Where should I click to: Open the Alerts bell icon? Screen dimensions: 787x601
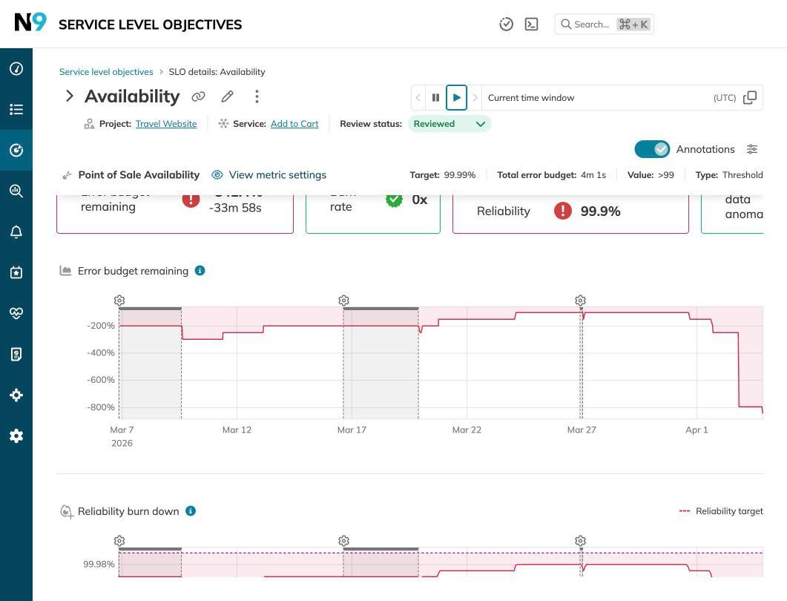pyautogui.click(x=16, y=231)
